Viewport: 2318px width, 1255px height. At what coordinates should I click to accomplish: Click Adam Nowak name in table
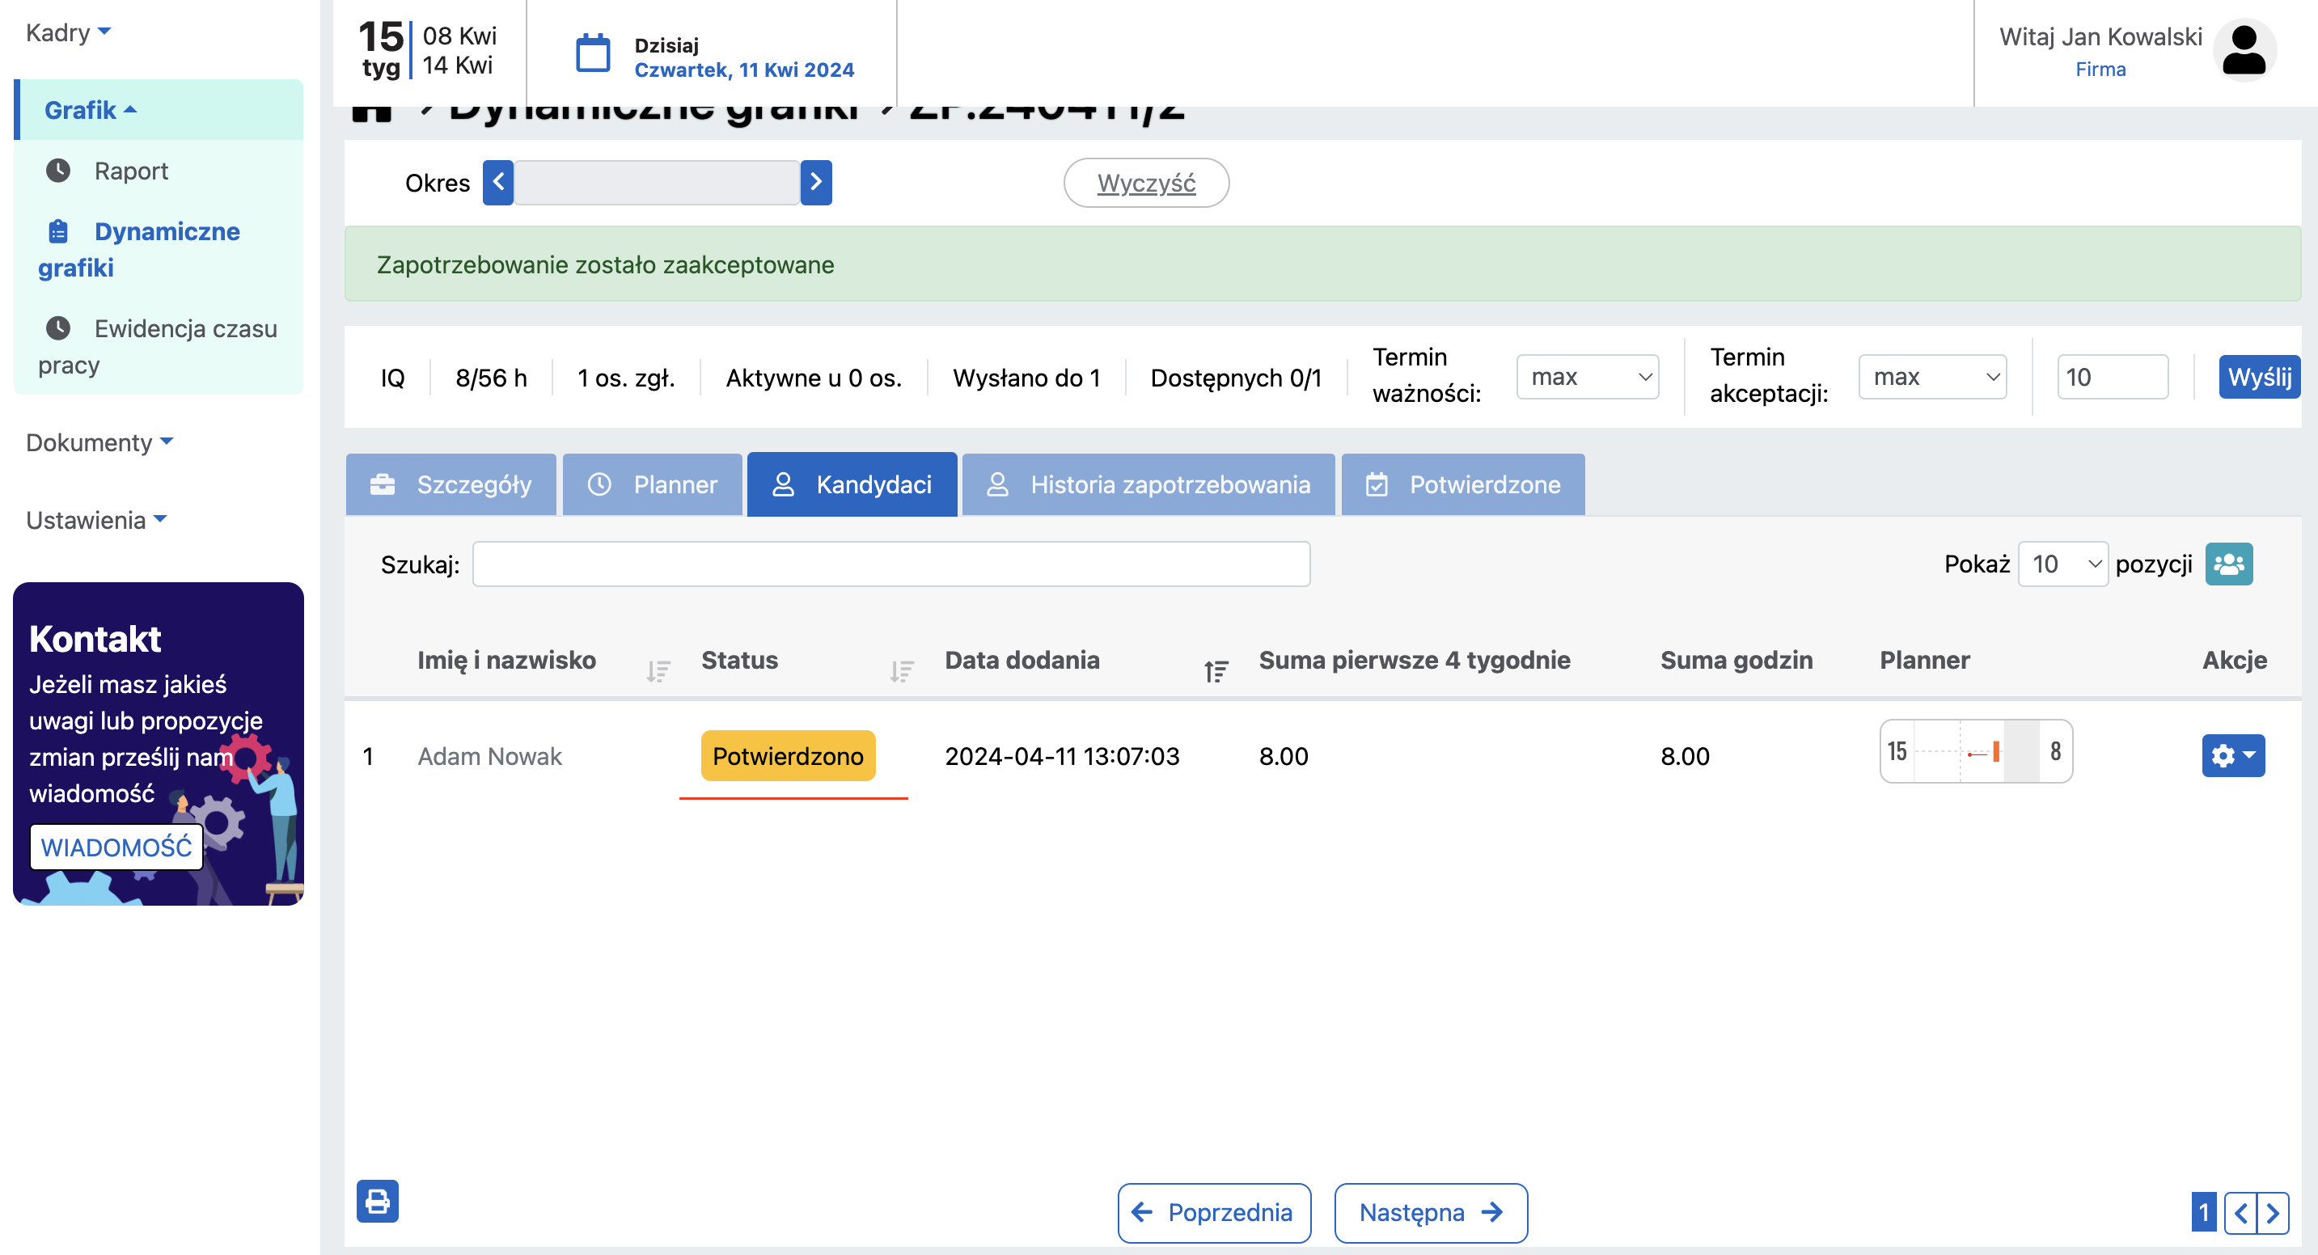(489, 756)
